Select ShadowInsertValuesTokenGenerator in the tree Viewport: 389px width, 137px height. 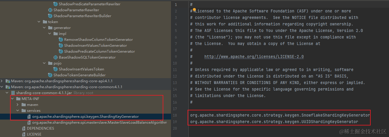96,45
